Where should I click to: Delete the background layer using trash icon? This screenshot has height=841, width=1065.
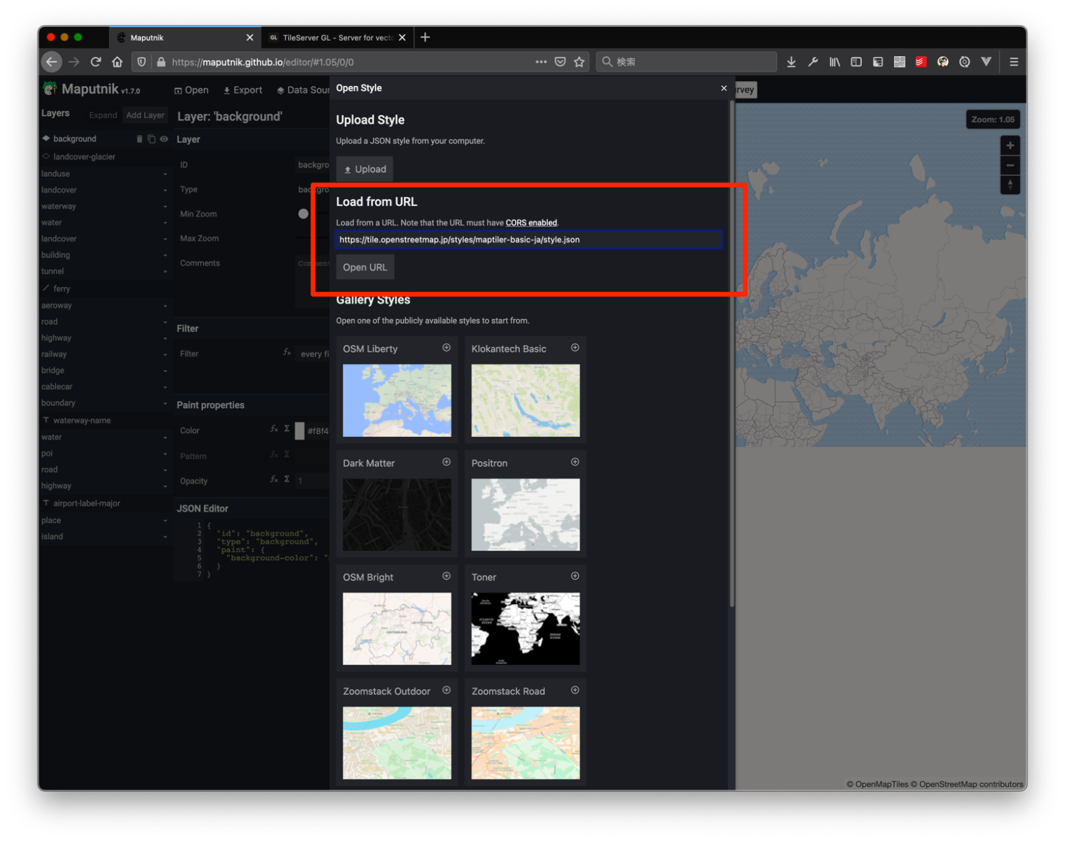(x=139, y=139)
